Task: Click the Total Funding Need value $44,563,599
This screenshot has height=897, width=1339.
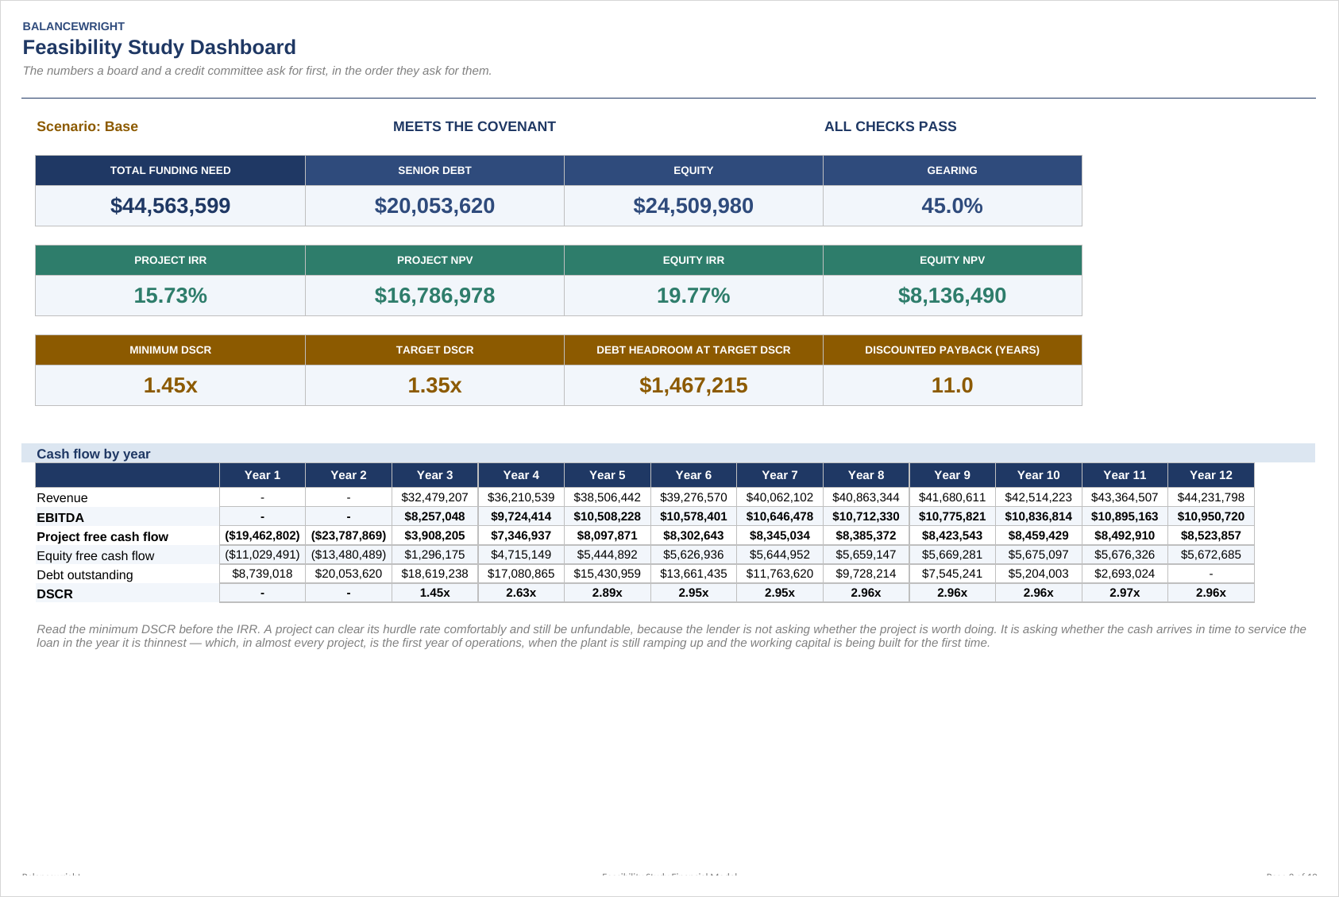Action: [170, 206]
